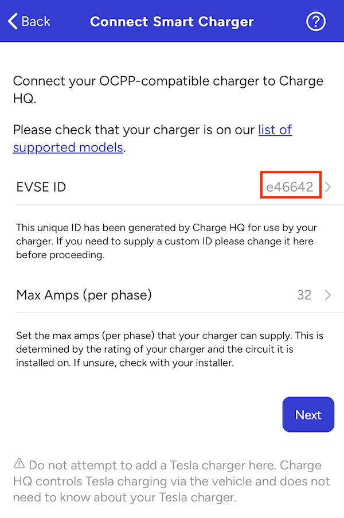Select the EVSE ID row label

click(x=41, y=186)
